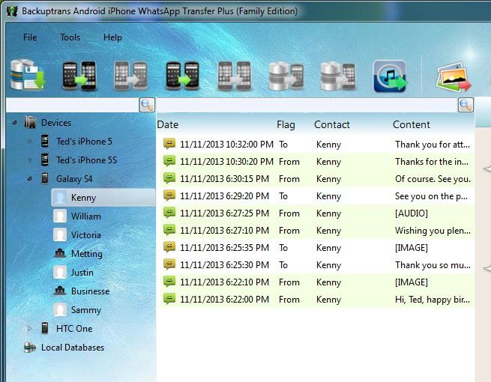Expand Ted's iPhone 5 node arrow

pos(29,142)
